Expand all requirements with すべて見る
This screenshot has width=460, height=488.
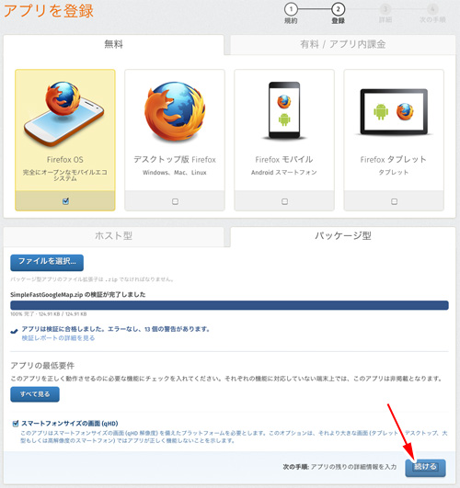(35, 394)
